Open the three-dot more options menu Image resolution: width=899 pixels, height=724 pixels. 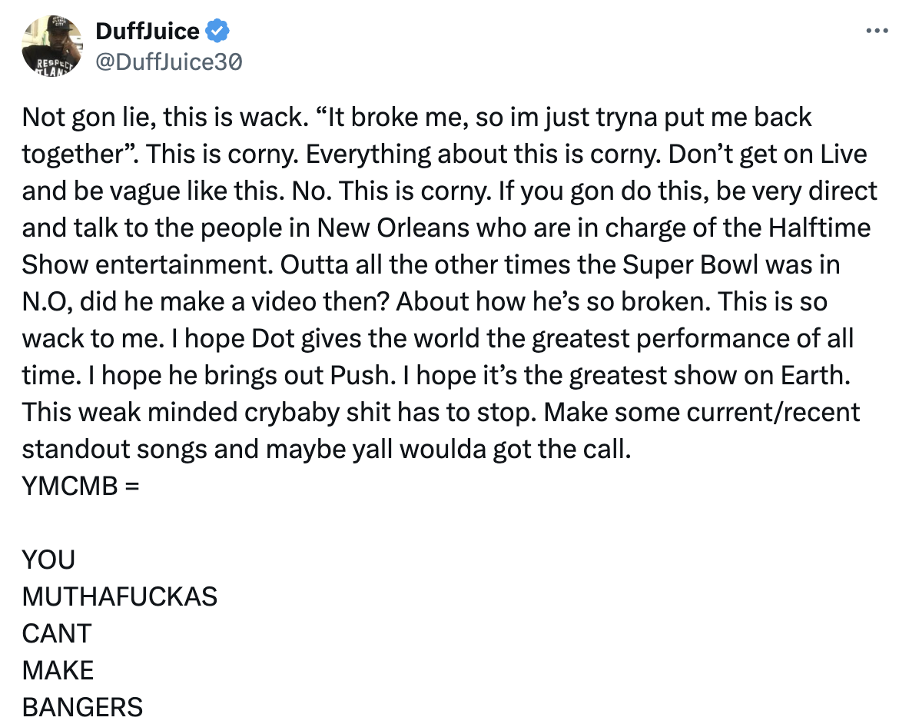coord(877,31)
